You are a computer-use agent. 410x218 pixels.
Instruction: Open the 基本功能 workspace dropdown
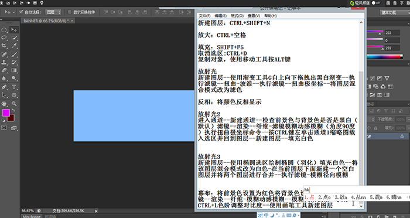coord(395,12)
